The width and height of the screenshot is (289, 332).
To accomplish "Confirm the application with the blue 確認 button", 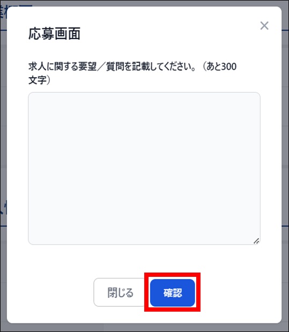I will (x=173, y=292).
